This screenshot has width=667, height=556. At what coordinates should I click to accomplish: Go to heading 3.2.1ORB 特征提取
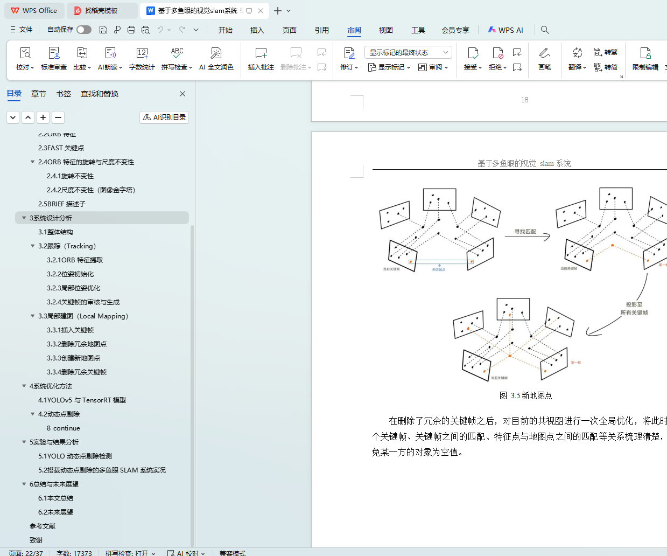click(75, 260)
